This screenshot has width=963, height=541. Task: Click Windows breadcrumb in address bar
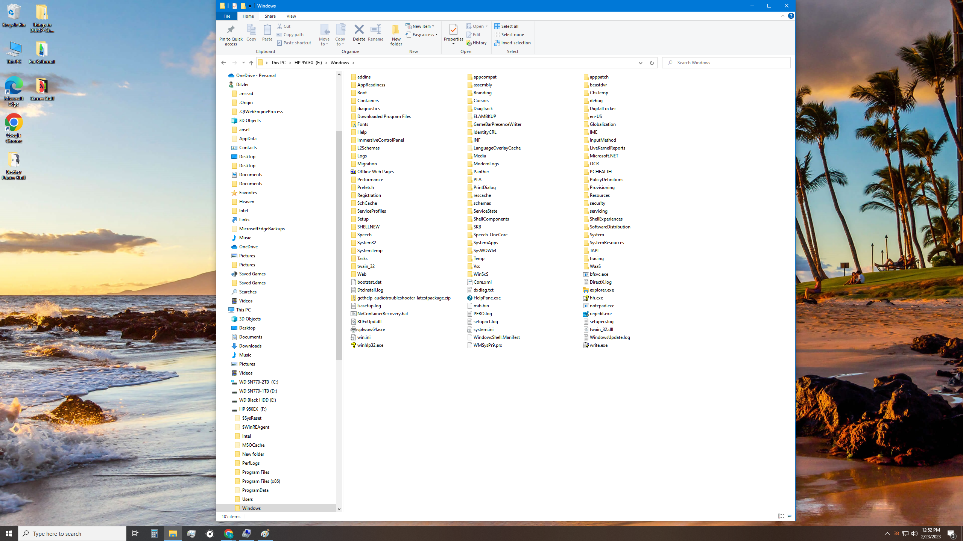[x=340, y=63]
